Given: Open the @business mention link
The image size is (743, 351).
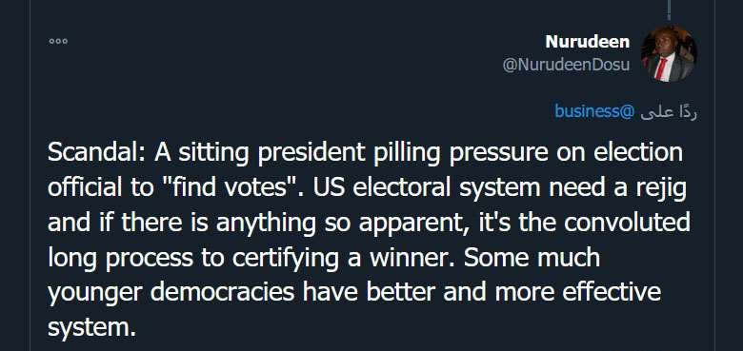Looking at the screenshot, I should (594, 111).
